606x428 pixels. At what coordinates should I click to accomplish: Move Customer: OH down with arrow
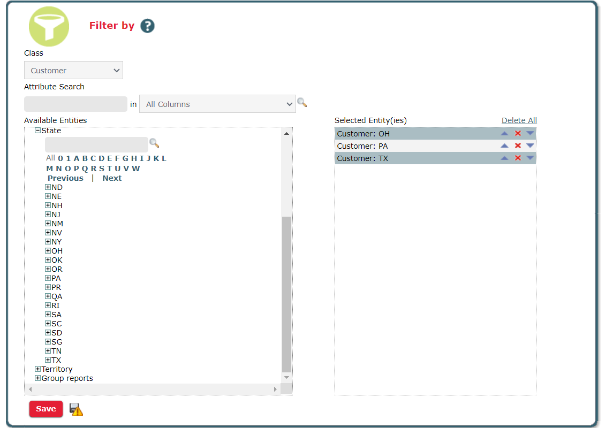click(x=530, y=133)
